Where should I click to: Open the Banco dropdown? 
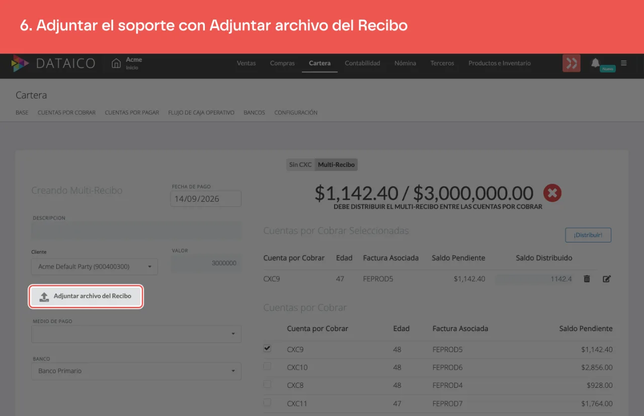pos(136,371)
